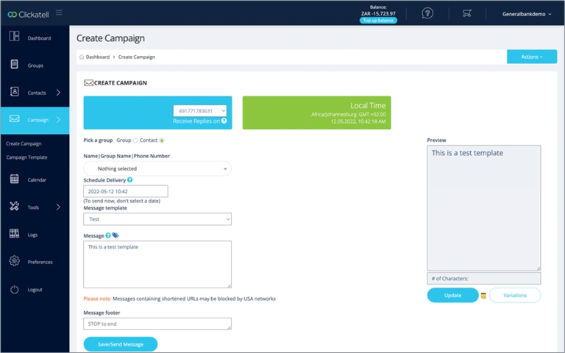Click the Message field help icon

pyautogui.click(x=108, y=235)
